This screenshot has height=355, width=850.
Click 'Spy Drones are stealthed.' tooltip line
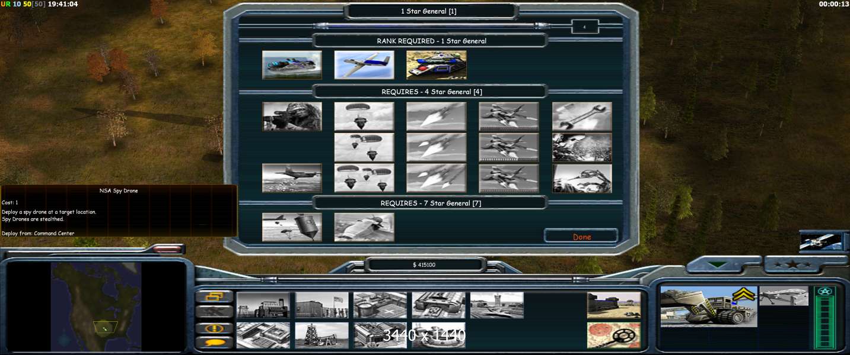[33, 219]
